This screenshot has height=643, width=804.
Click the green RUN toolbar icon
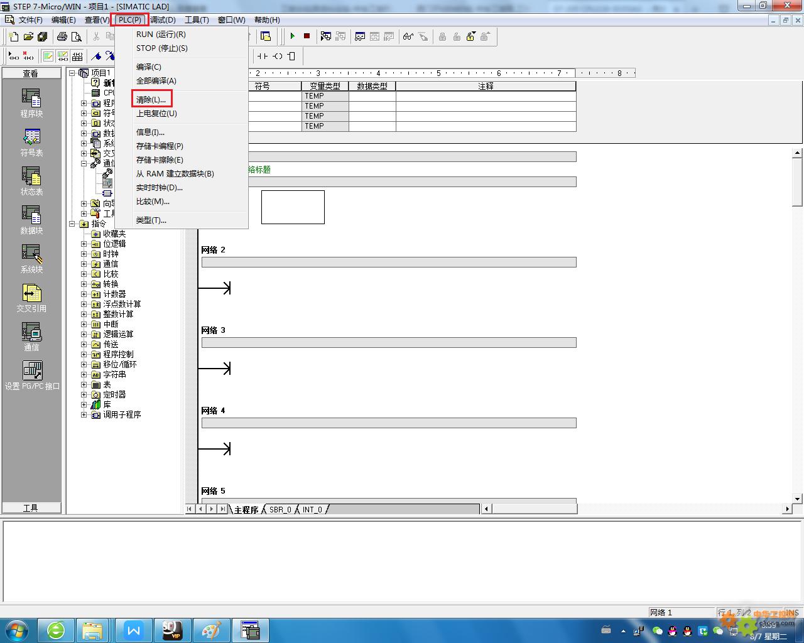(293, 36)
